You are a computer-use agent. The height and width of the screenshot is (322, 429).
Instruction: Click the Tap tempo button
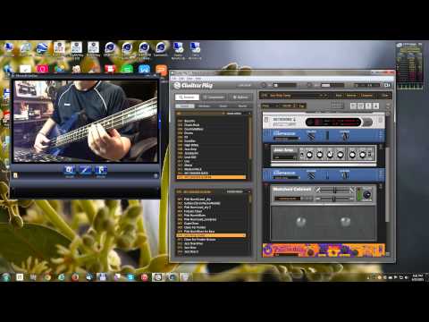(301, 106)
